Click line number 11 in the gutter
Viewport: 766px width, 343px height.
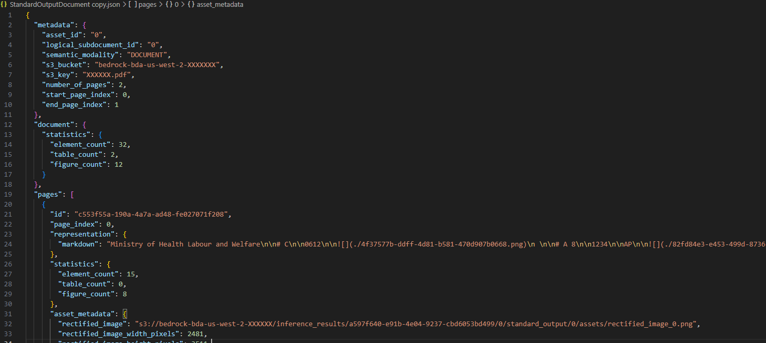click(x=8, y=114)
